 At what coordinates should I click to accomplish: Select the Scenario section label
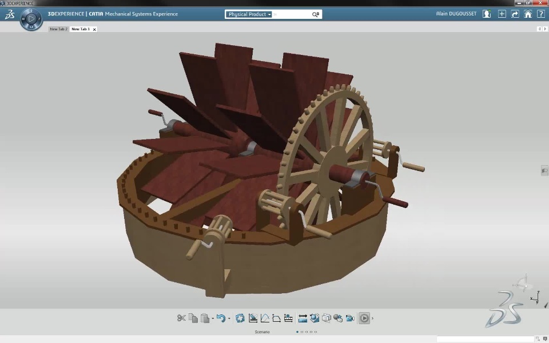pos(262,332)
